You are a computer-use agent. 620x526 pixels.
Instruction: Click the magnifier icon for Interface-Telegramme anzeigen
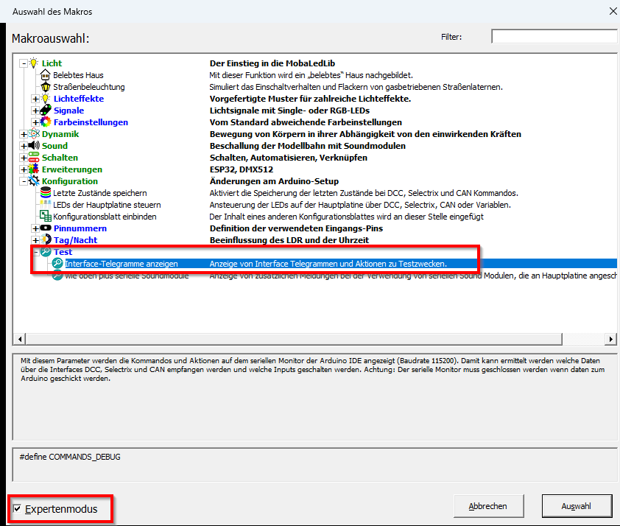[57, 264]
